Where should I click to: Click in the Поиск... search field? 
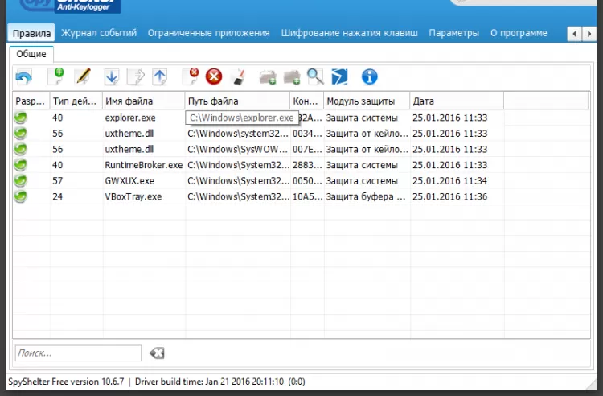78,353
